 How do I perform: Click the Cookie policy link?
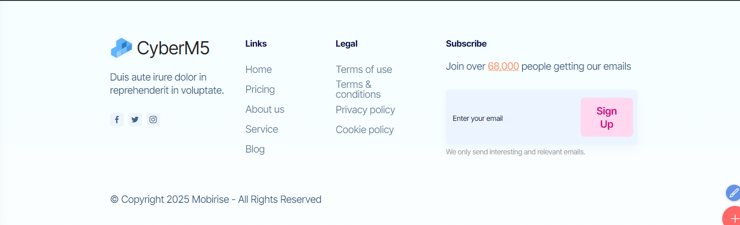pyautogui.click(x=365, y=130)
